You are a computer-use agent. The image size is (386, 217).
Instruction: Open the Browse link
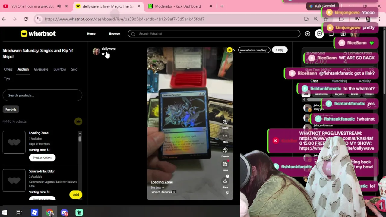click(114, 34)
